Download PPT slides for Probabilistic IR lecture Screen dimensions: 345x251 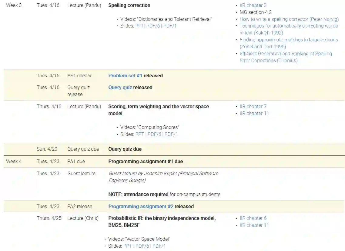tap(128, 246)
